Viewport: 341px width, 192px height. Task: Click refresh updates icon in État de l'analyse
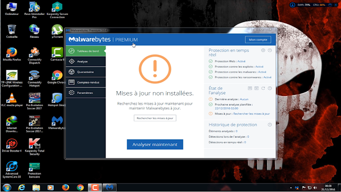263,88
